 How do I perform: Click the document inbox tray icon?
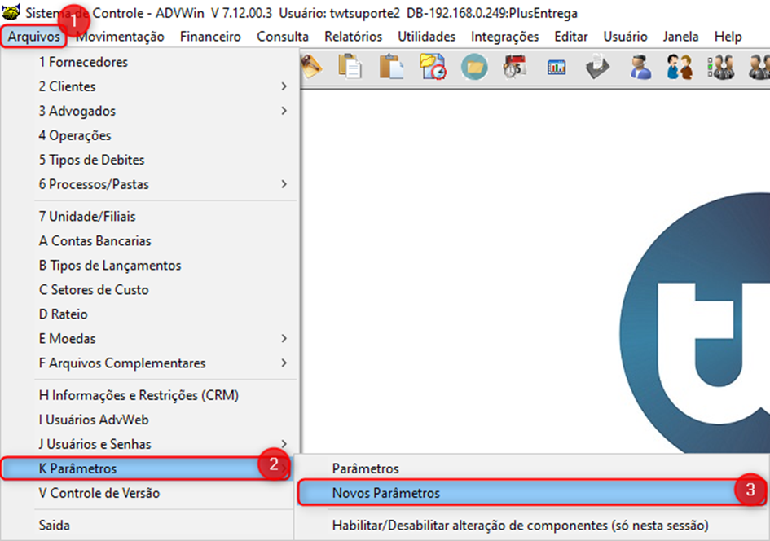coord(597,67)
